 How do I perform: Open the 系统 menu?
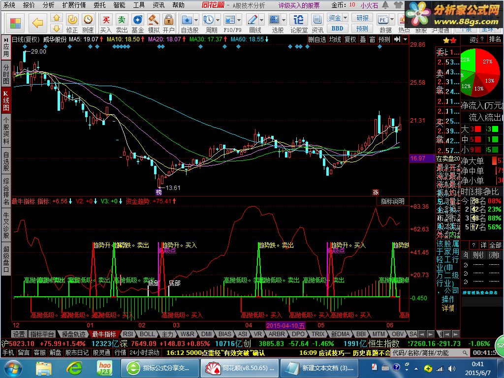click(9, 5)
